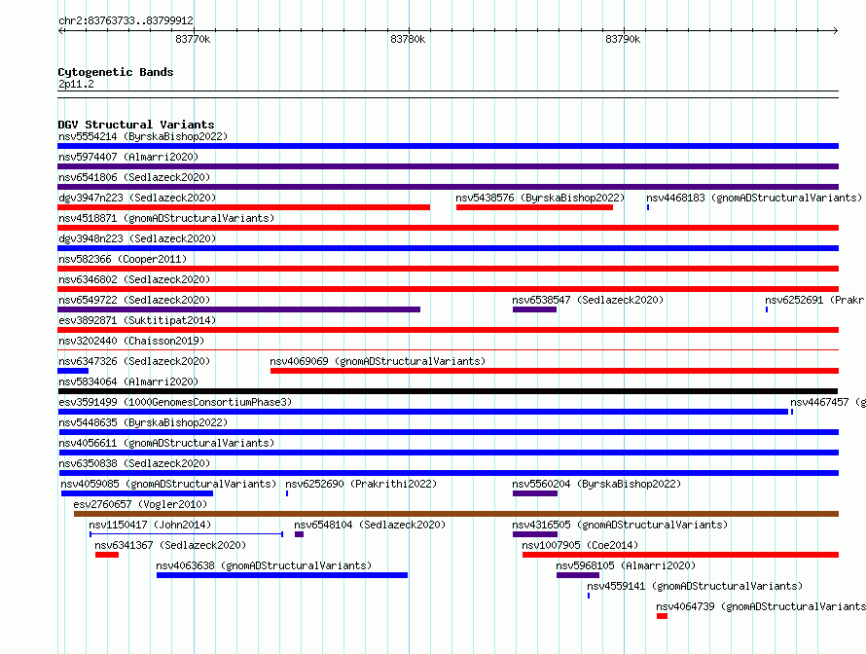The height and width of the screenshot is (654, 866).
Task: Select nsv1150417 (John2014) thin blue span
Action: 186,534
